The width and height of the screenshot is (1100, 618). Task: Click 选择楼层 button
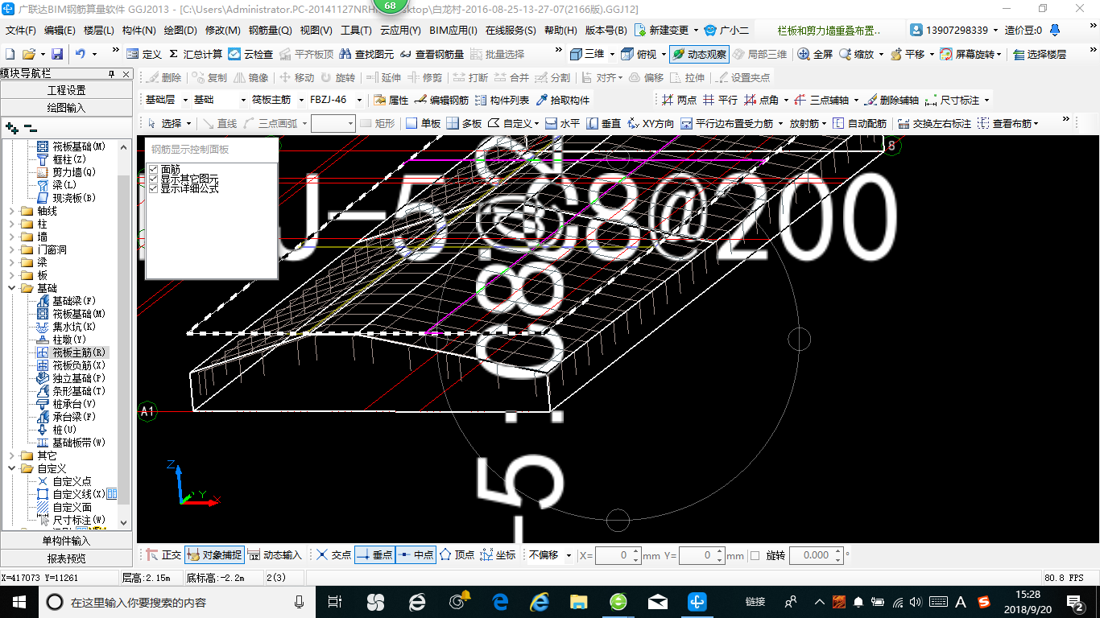(x=1040, y=54)
